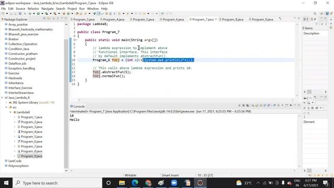Viewport: 334px width, 188px height.
Task: Switch to Program_6.java editor tab
Action: point(173,19)
